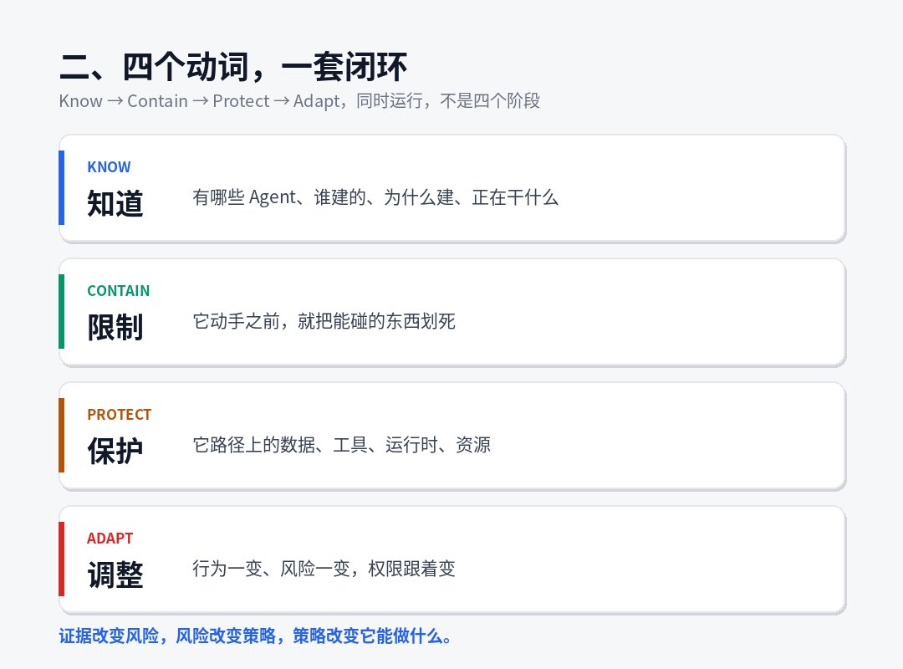Click the green CONTAIN label
Screen dimensions: 903x669
point(118,291)
